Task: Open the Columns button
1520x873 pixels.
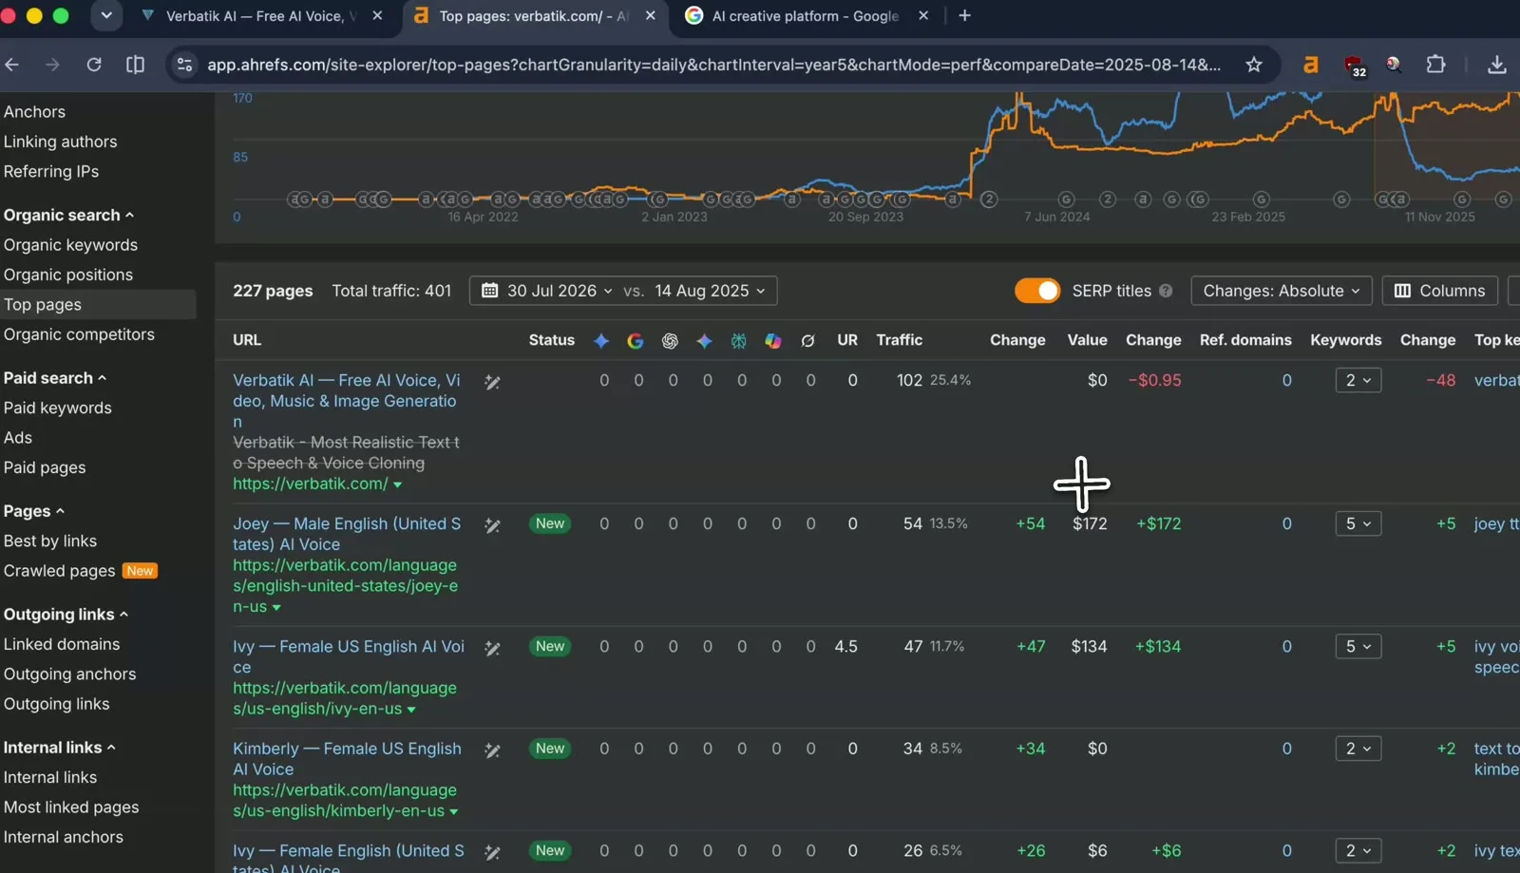Action: point(1440,291)
